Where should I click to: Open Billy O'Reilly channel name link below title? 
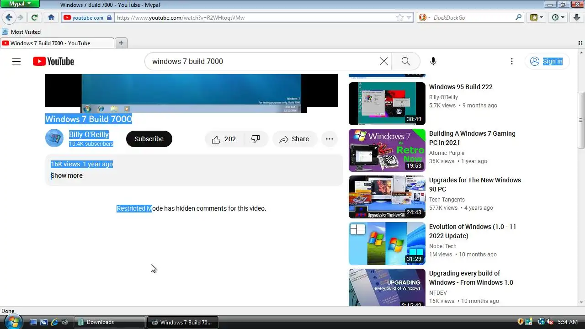click(x=89, y=134)
